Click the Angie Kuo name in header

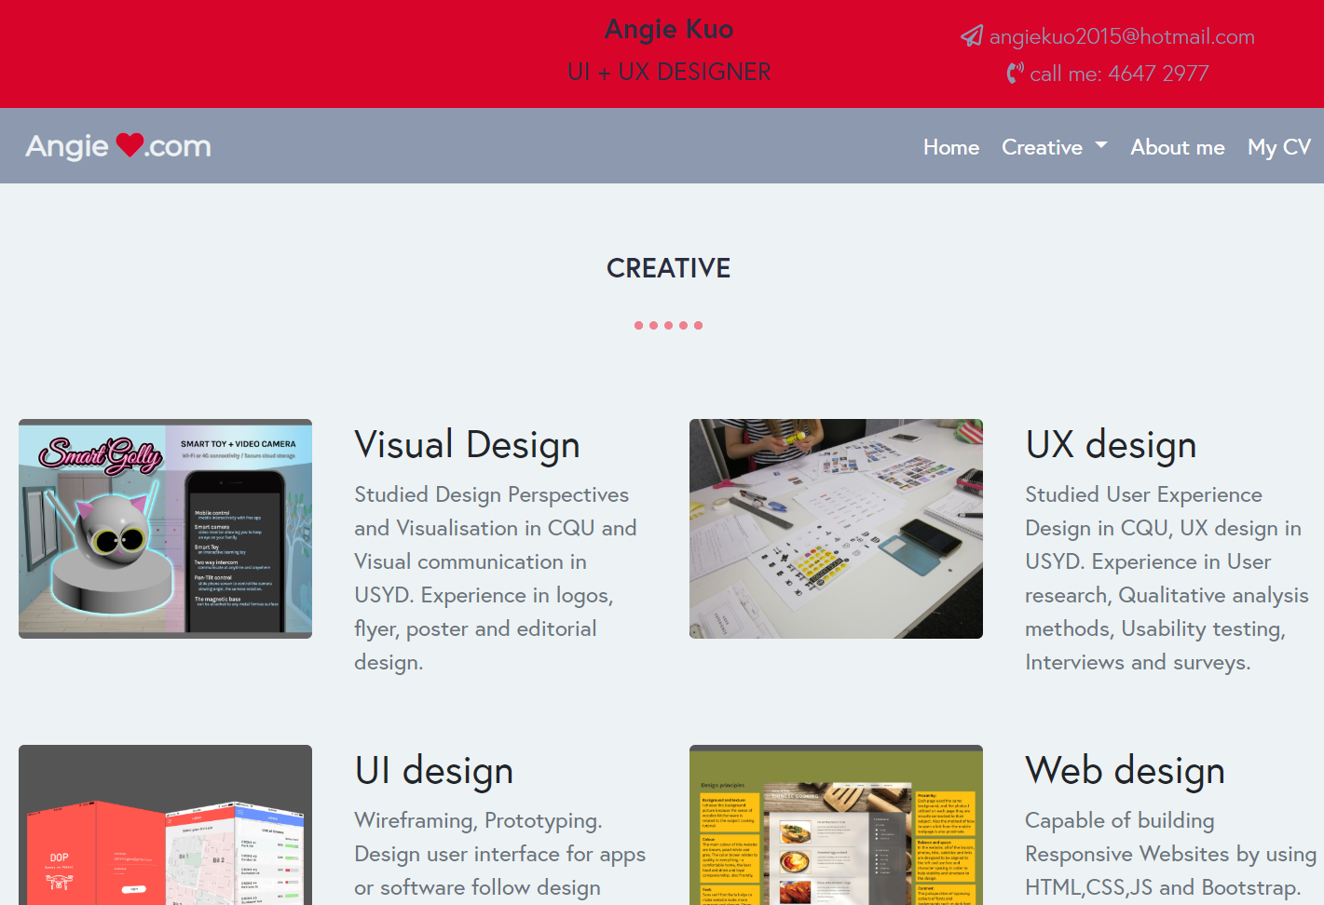(x=668, y=30)
